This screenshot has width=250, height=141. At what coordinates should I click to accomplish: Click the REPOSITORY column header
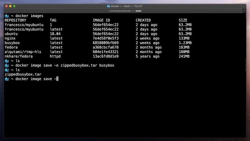16,20
